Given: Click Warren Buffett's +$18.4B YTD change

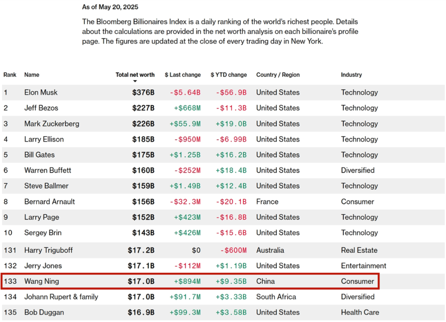Looking at the screenshot, I should click(231, 170).
